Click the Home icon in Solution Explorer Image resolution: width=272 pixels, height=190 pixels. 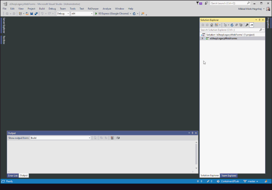point(212,25)
